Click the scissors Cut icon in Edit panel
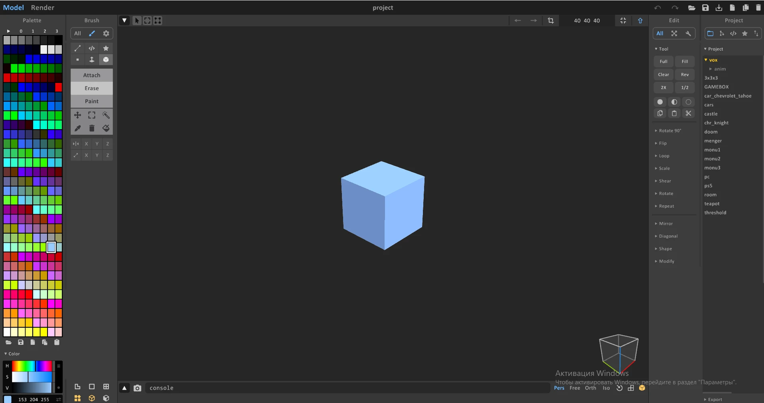This screenshot has height=403, width=764. coord(688,113)
